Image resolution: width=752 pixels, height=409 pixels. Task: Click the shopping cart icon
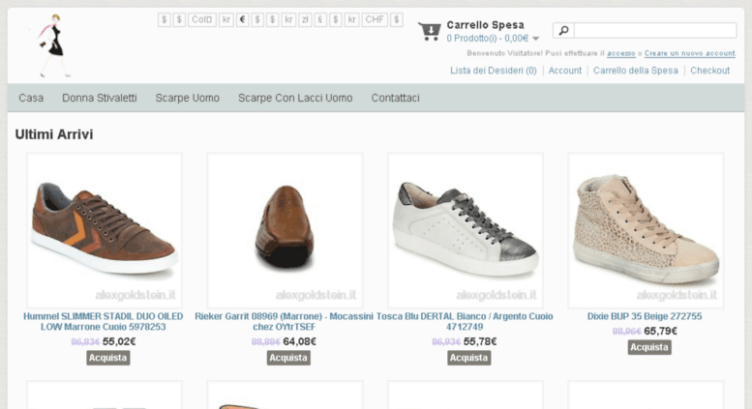coord(430,32)
